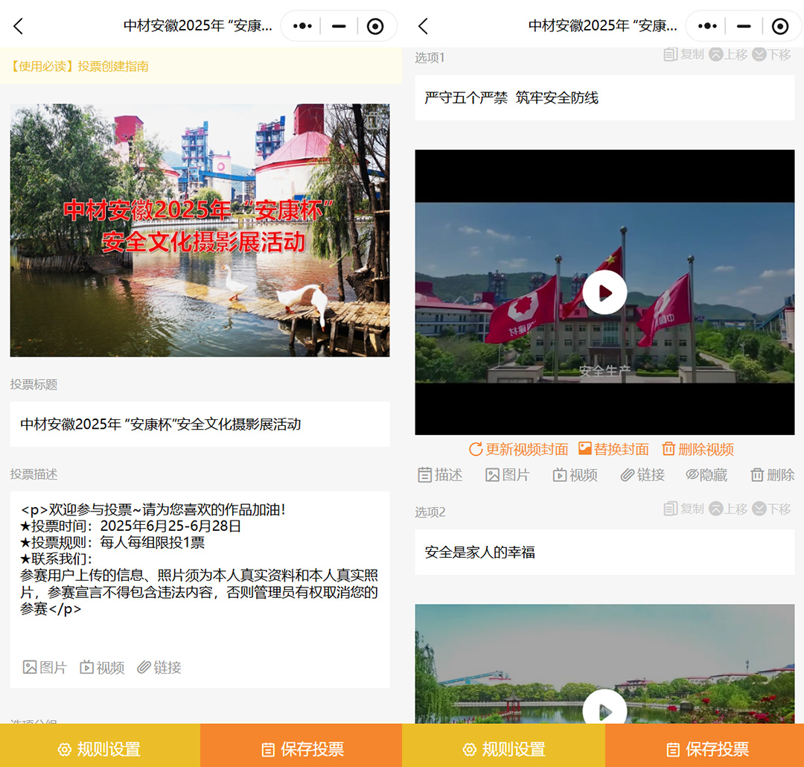Insert 图片 in the 投票描述 box
Image resolution: width=804 pixels, height=767 pixels.
pyautogui.click(x=45, y=667)
